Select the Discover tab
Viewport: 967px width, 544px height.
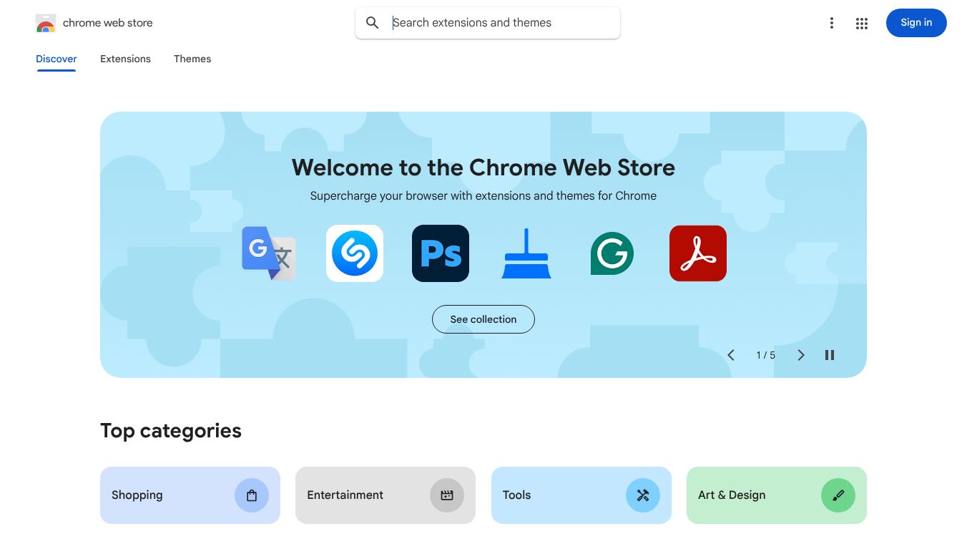point(57,59)
